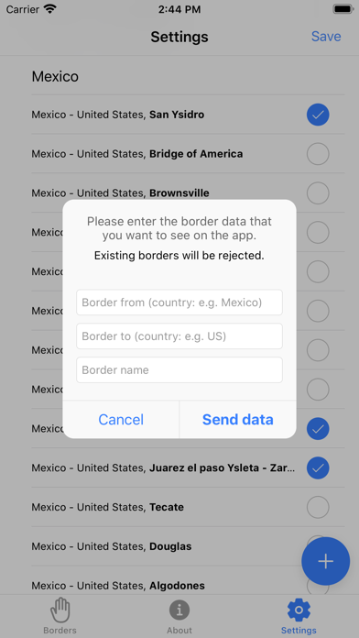Check the Brownsville border circle
The image size is (359, 638).
[318, 193]
